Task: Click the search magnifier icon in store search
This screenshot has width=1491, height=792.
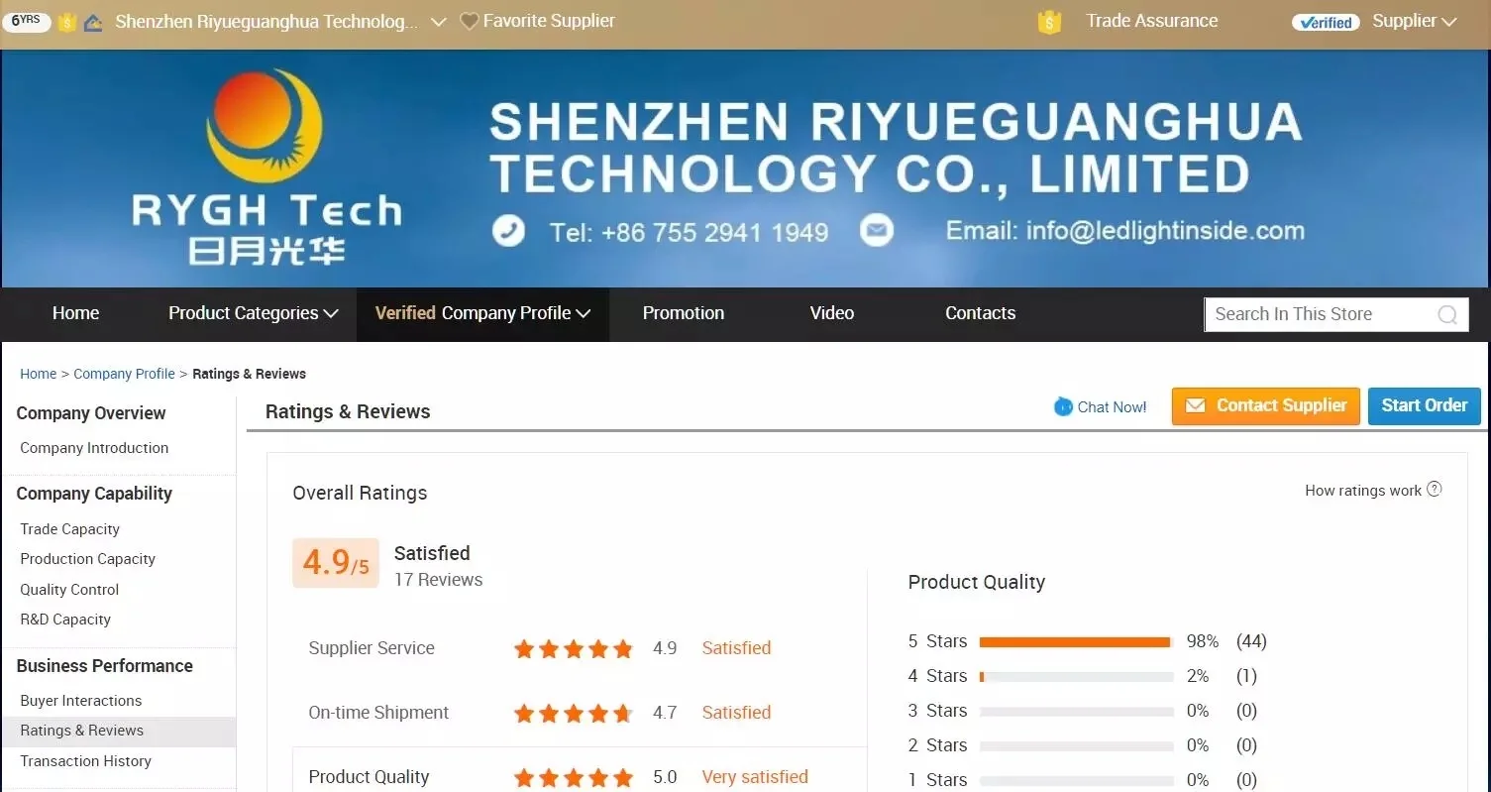Action: (1447, 315)
